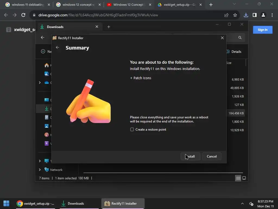Click the Sign in button on Google Drive

point(263,30)
